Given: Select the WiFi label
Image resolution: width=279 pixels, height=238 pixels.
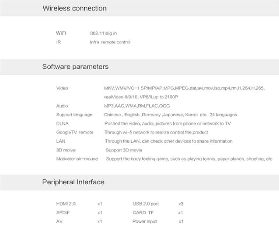Looking at the screenshot, I should (x=61, y=33).
